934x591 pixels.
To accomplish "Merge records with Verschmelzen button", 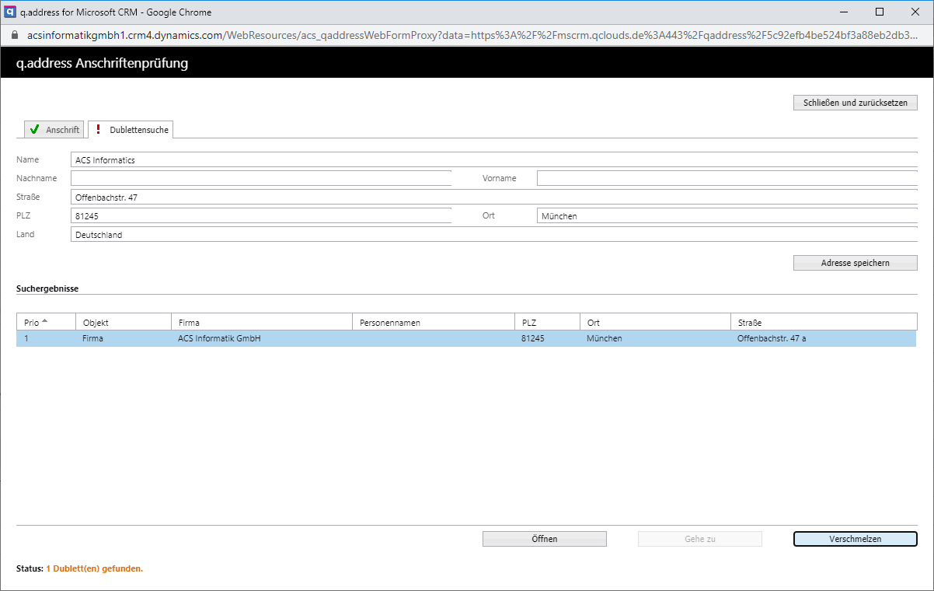I will (856, 539).
